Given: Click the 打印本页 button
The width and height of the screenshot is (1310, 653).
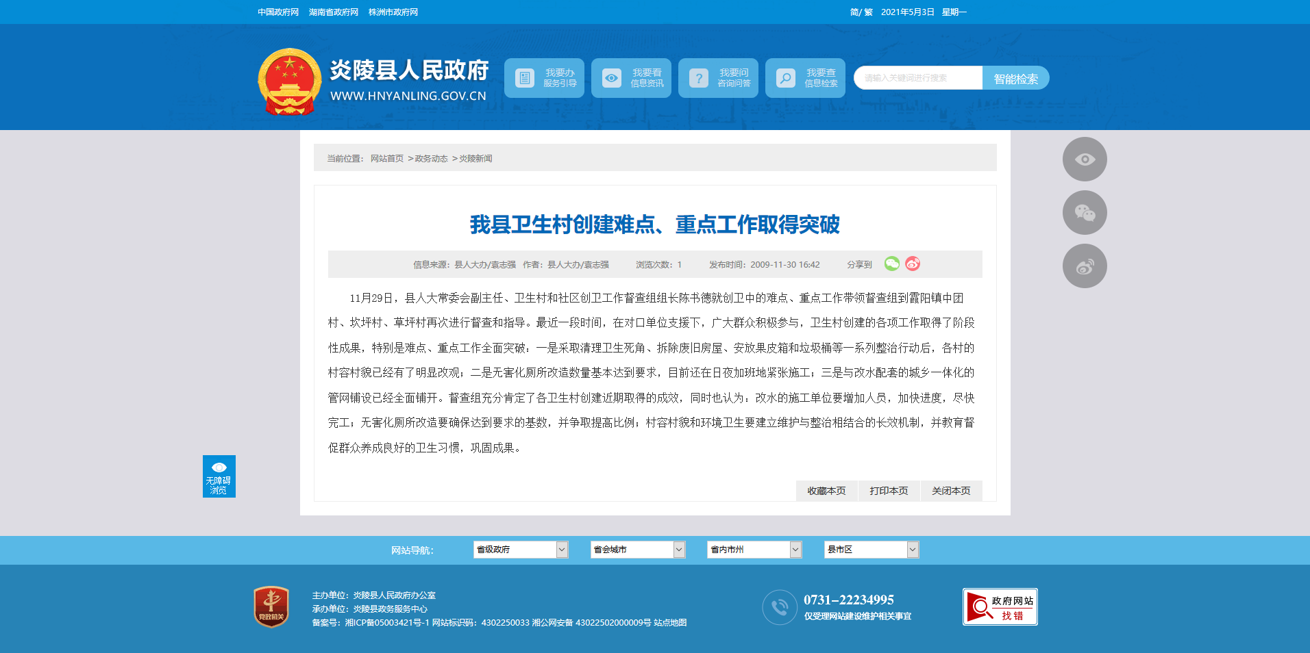Looking at the screenshot, I should point(889,491).
